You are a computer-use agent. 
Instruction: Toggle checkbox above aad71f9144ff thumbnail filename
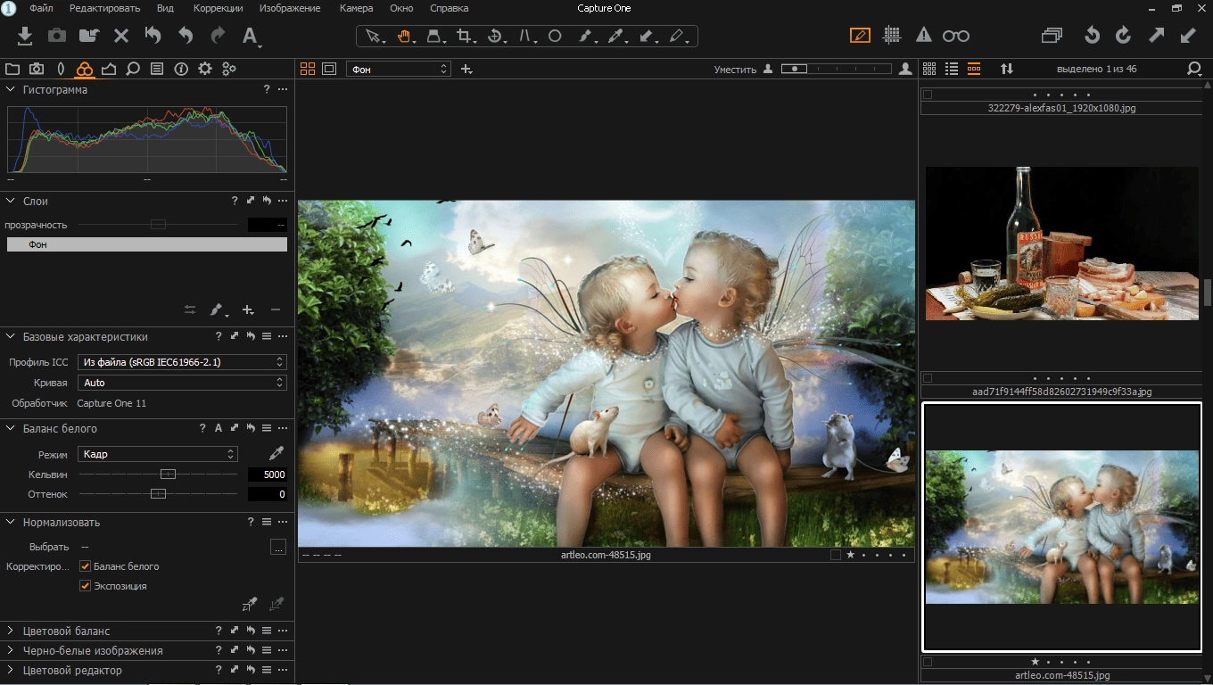click(x=928, y=378)
